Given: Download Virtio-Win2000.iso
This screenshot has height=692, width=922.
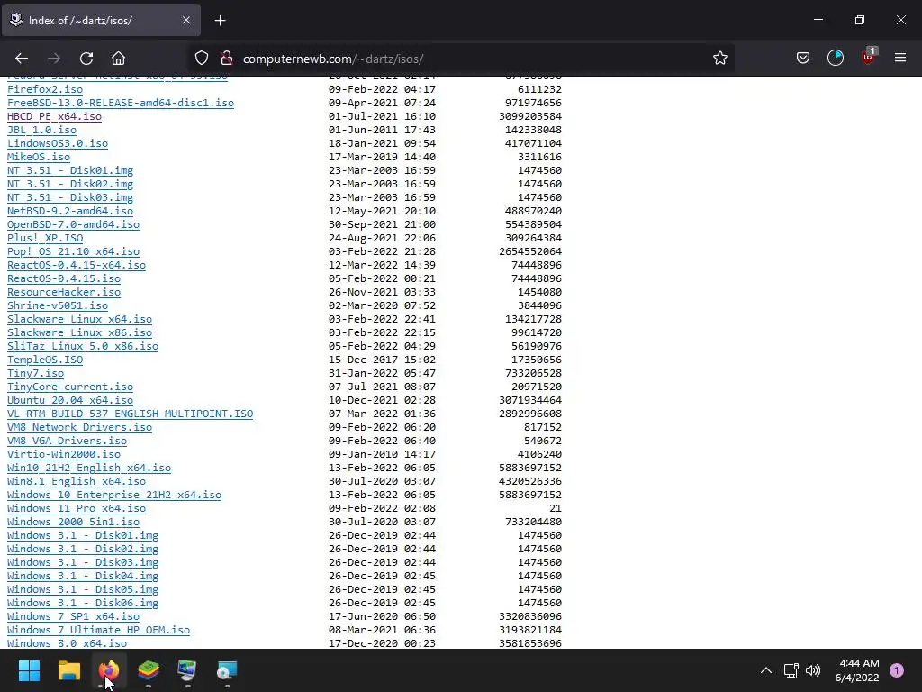Looking at the screenshot, I should [x=64, y=455].
